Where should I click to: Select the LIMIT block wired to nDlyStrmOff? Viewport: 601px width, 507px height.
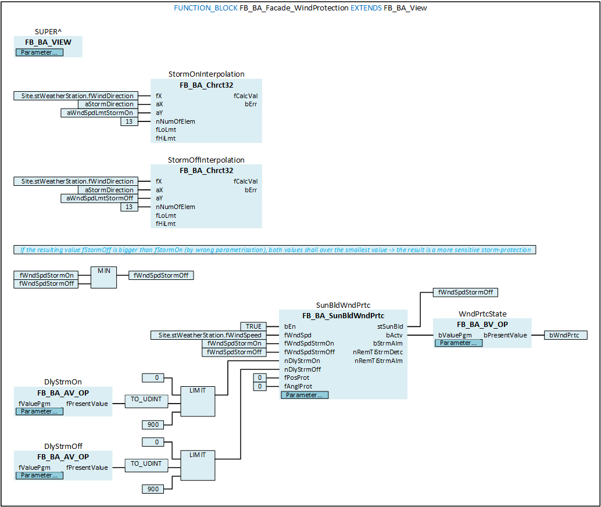click(x=198, y=465)
